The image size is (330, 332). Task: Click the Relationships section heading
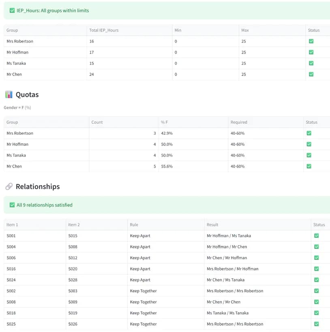tap(38, 187)
